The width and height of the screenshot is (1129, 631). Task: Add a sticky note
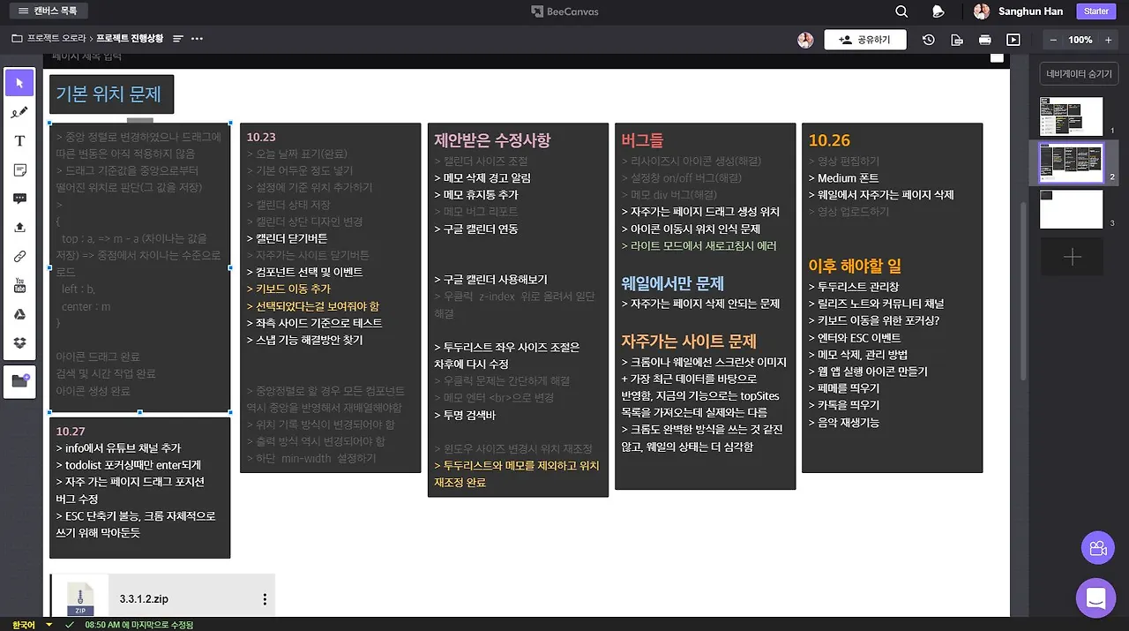pos(19,170)
